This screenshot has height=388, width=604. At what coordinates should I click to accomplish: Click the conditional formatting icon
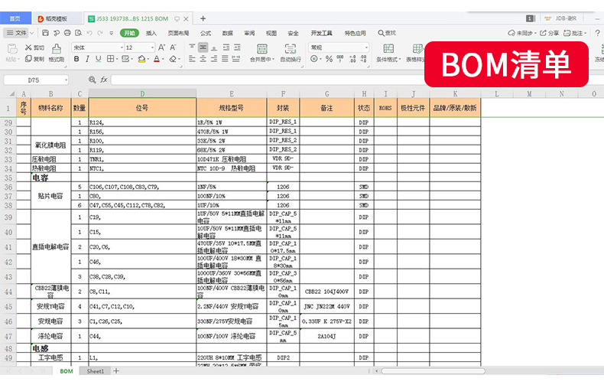(x=388, y=49)
